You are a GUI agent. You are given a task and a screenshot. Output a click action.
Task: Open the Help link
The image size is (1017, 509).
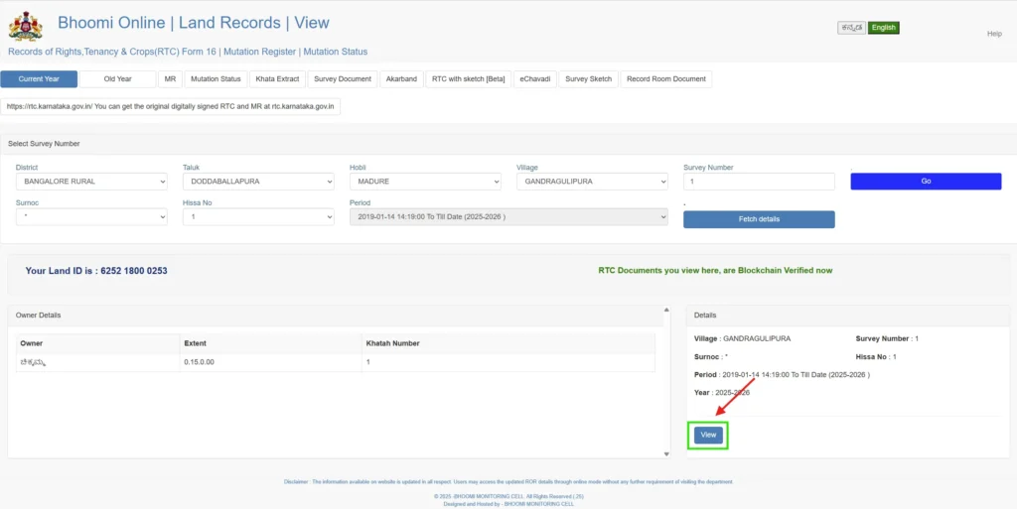coord(993,34)
